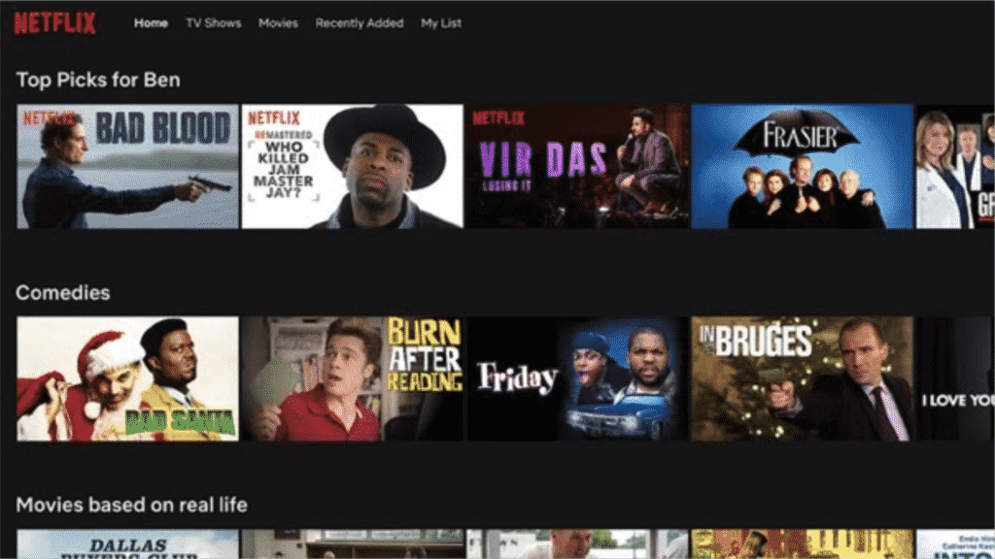This screenshot has width=995, height=559.
Task: Select the Friday movie card
Action: 577,379
